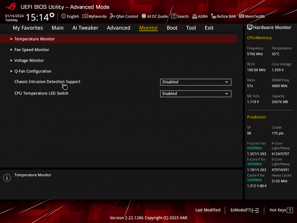Open Search question-mark icon
Image resolution: width=297 pixels, height=223 pixels.
pyautogui.click(x=174, y=16)
